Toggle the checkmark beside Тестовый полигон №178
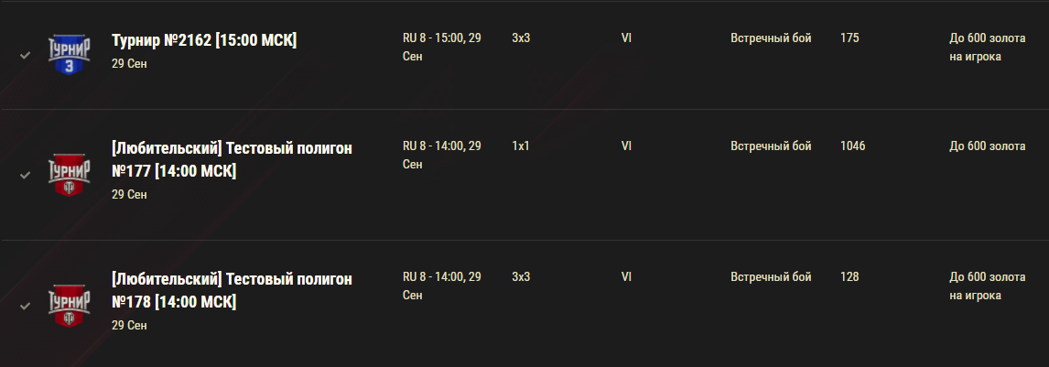This screenshot has width=1049, height=367. tap(25, 307)
